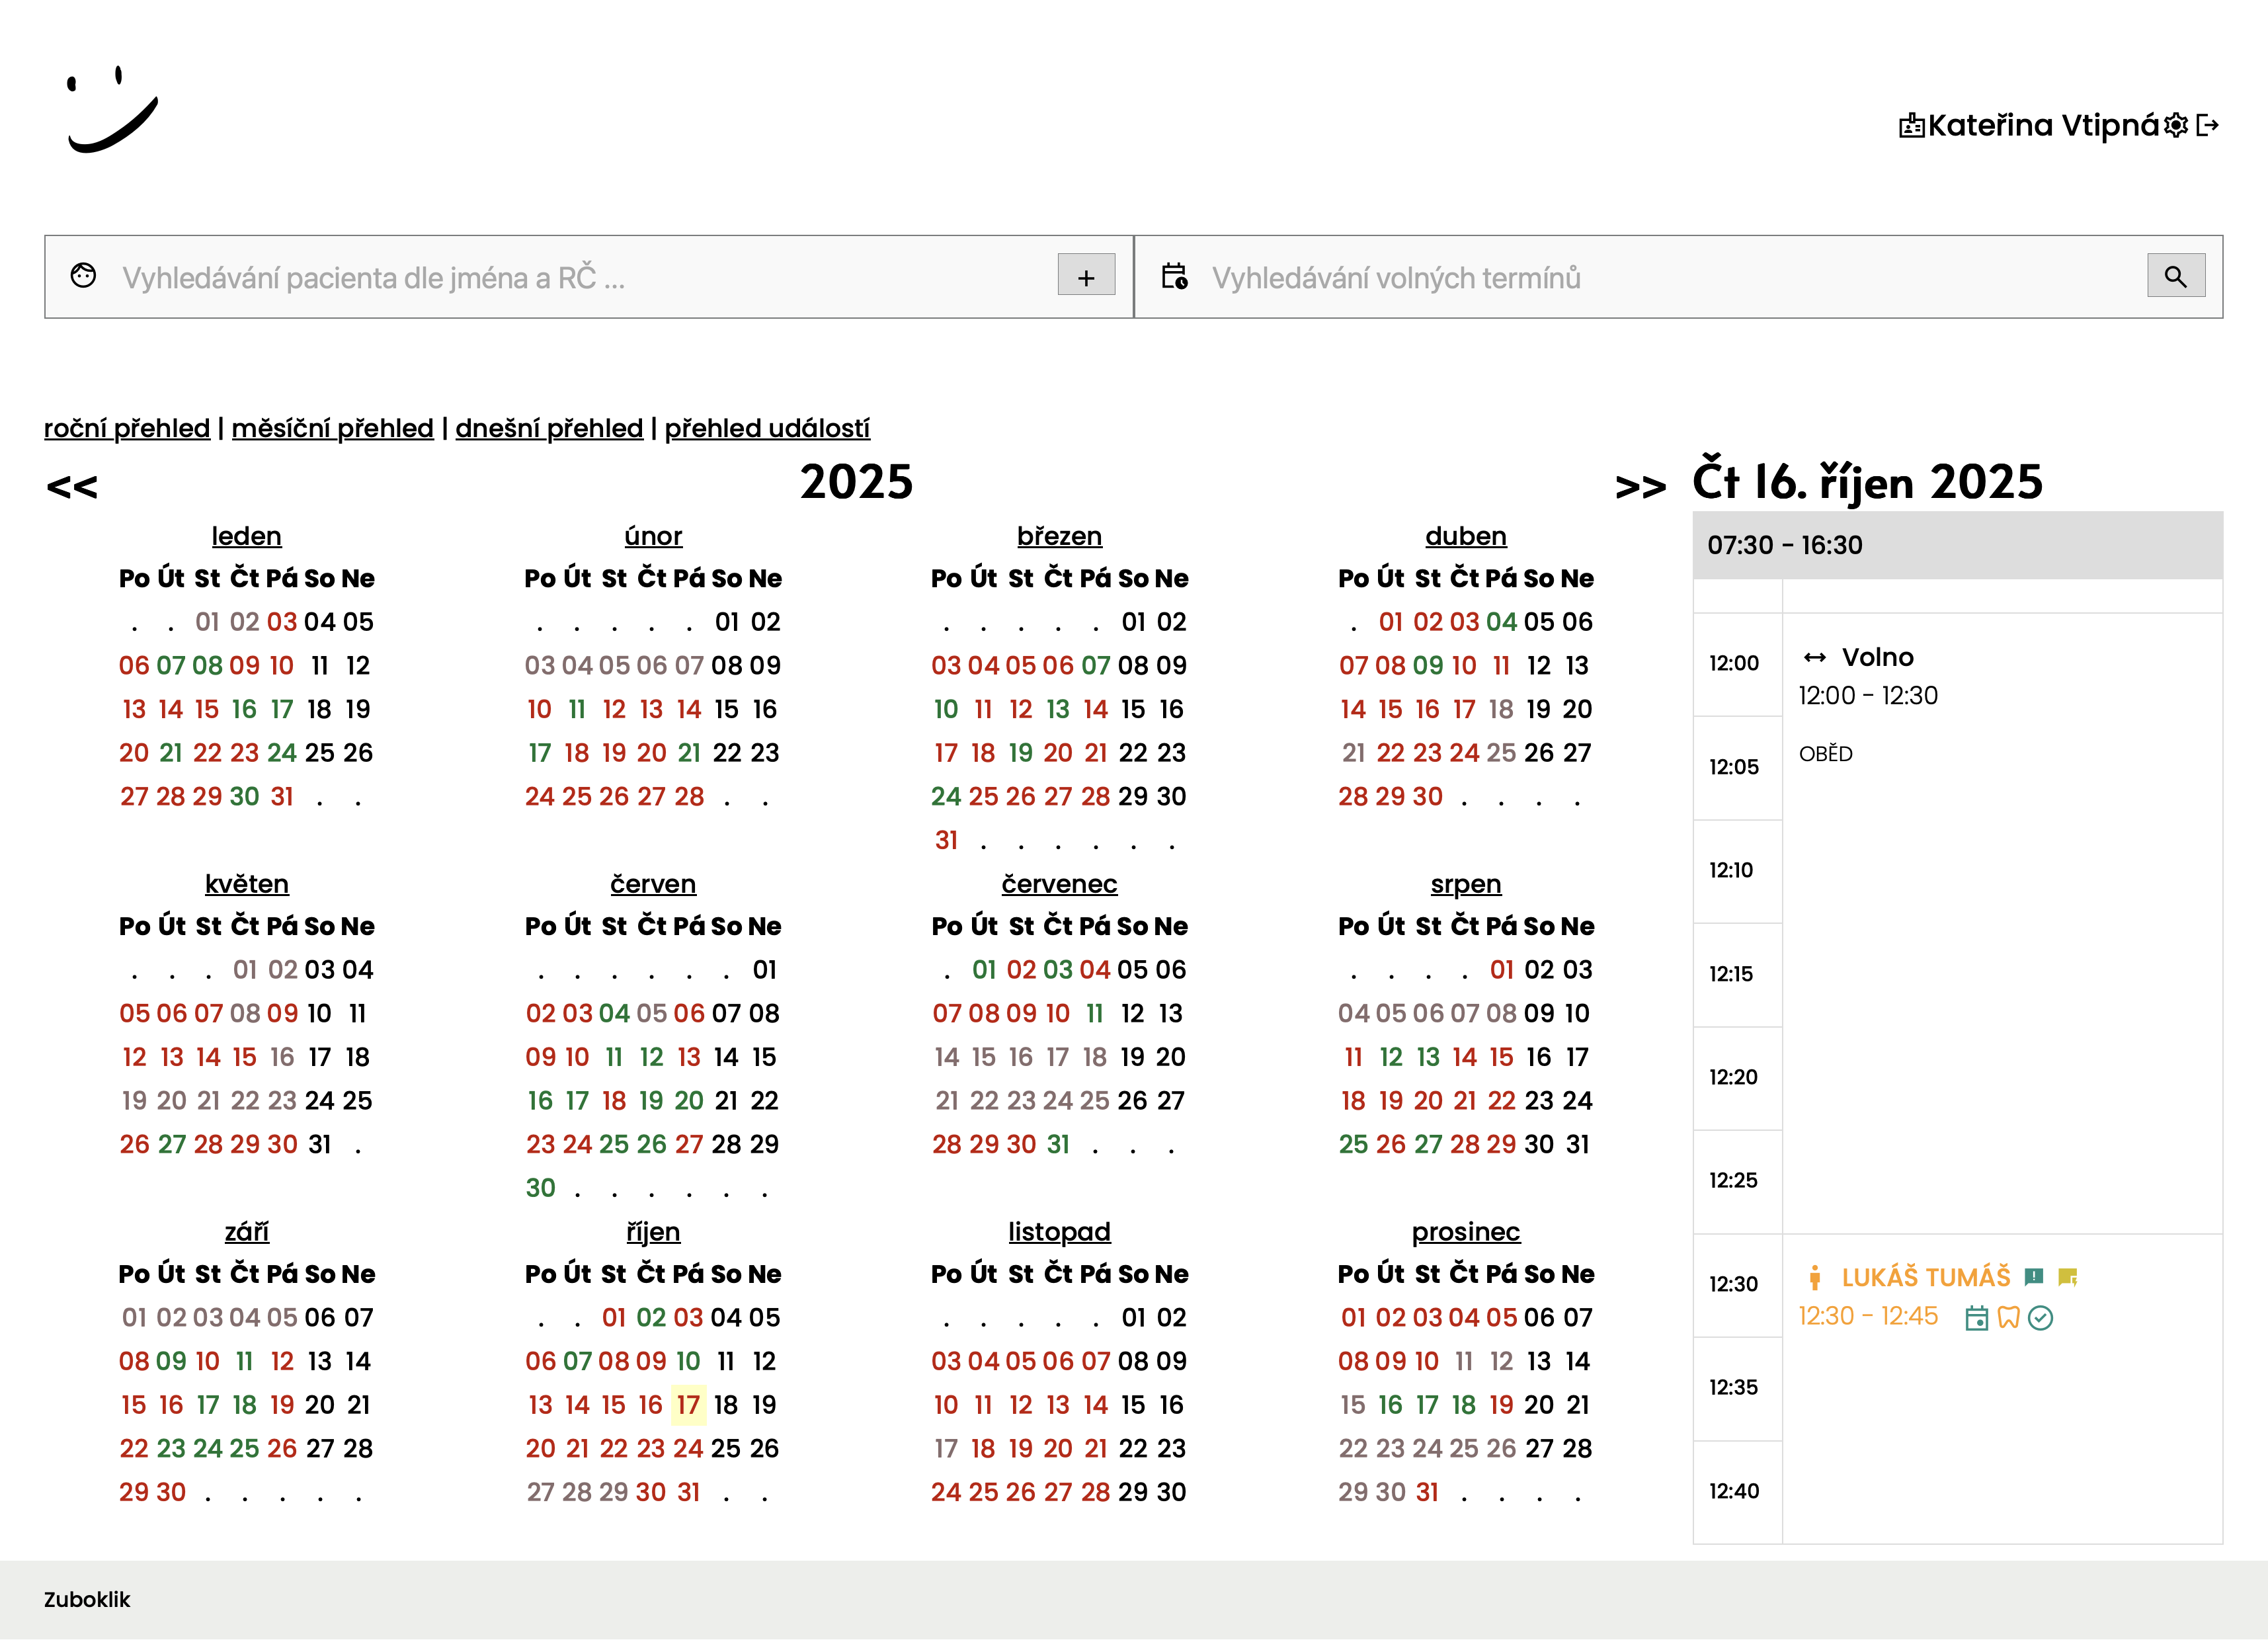Image resolution: width=2268 pixels, height=1644 pixels.
Task: Click the yellow quick-note comment icon
Action: pos(2067,1276)
